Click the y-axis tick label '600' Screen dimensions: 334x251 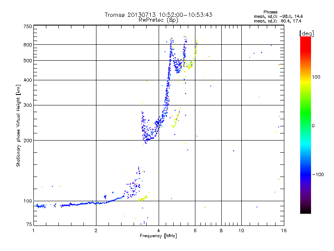(x=28, y=45)
